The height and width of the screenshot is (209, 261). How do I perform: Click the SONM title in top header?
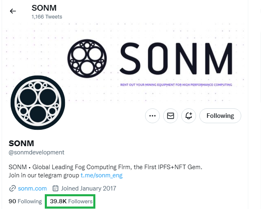(44, 8)
